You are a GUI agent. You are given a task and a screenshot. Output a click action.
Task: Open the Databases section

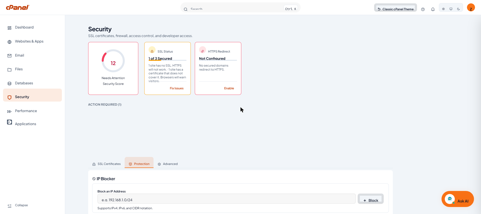pyautogui.click(x=32, y=83)
